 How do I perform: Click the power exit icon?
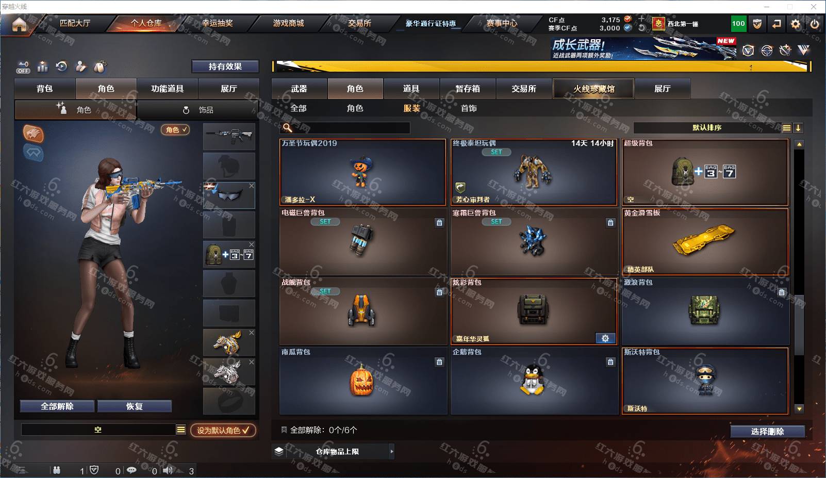[x=815, y=24]
